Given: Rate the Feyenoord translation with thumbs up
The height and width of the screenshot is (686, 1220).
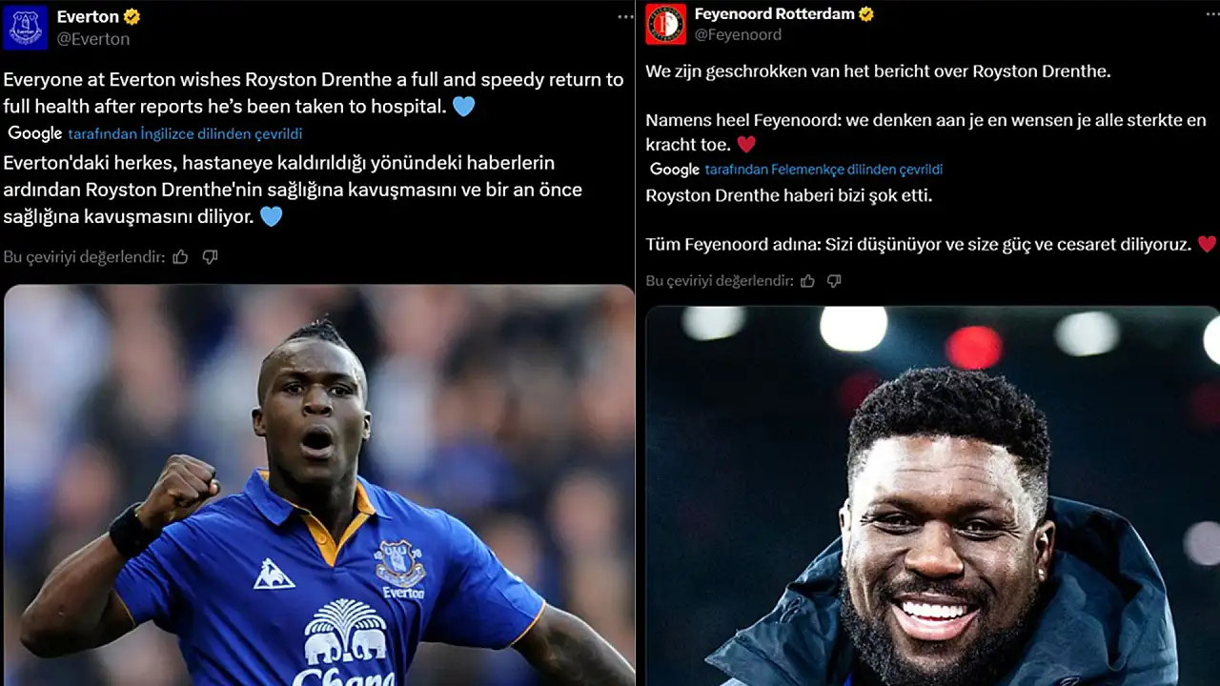Looking at the screenshot, I should (x=807, y=281).
